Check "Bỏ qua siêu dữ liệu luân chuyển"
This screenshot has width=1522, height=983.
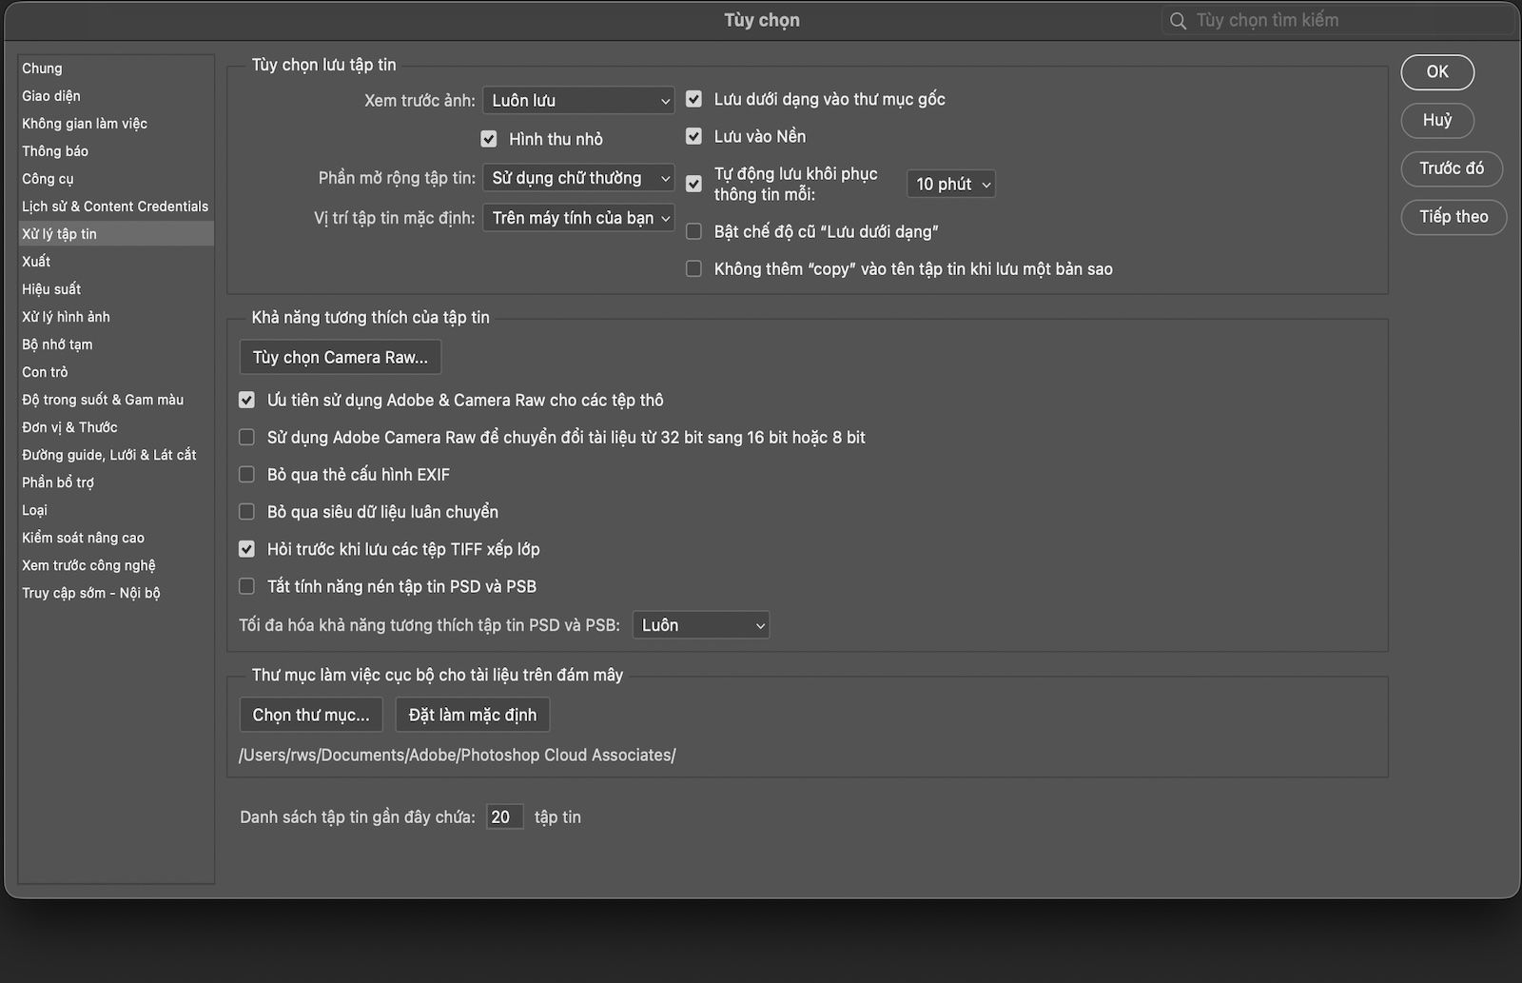tap(247, 511)
